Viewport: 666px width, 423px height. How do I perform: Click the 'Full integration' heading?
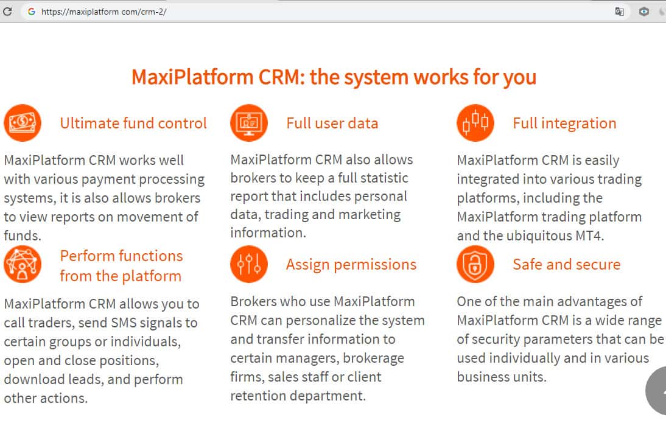(564, 123)
